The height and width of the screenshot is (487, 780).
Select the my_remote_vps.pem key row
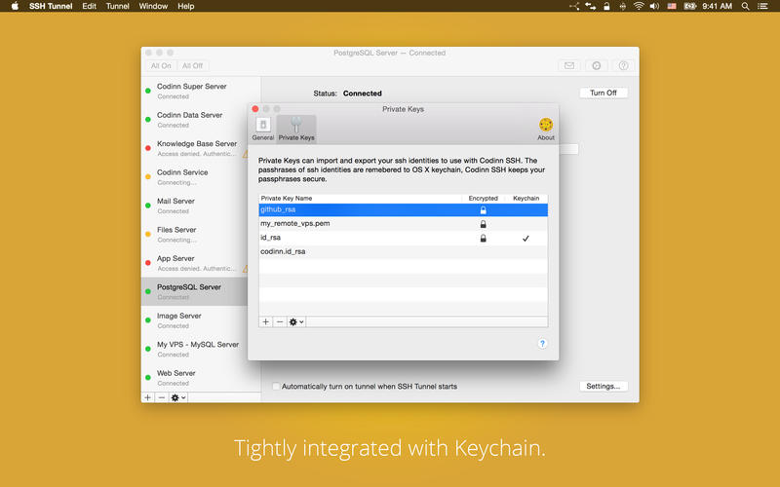pos(361,223)
